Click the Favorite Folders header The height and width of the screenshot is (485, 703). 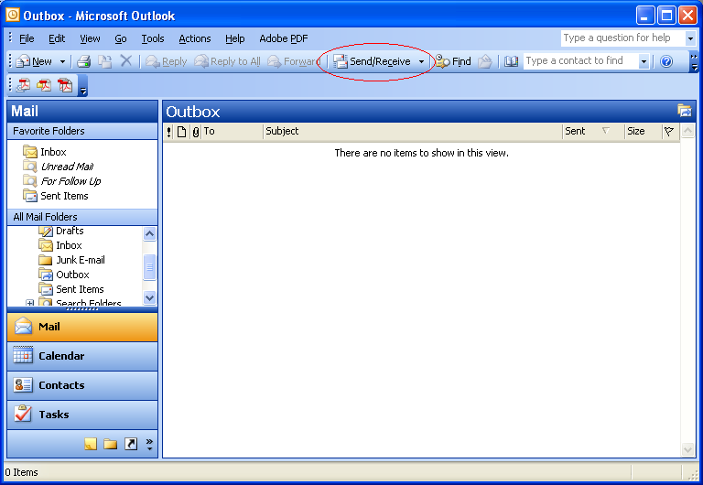[x=82, y=131]
